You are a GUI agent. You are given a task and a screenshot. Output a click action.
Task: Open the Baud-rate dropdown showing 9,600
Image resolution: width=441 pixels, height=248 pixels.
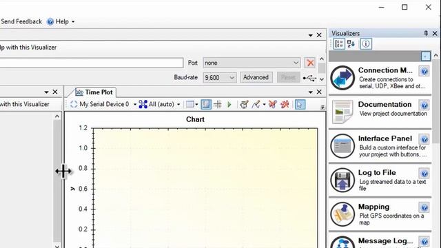click(x=220, y=78)
